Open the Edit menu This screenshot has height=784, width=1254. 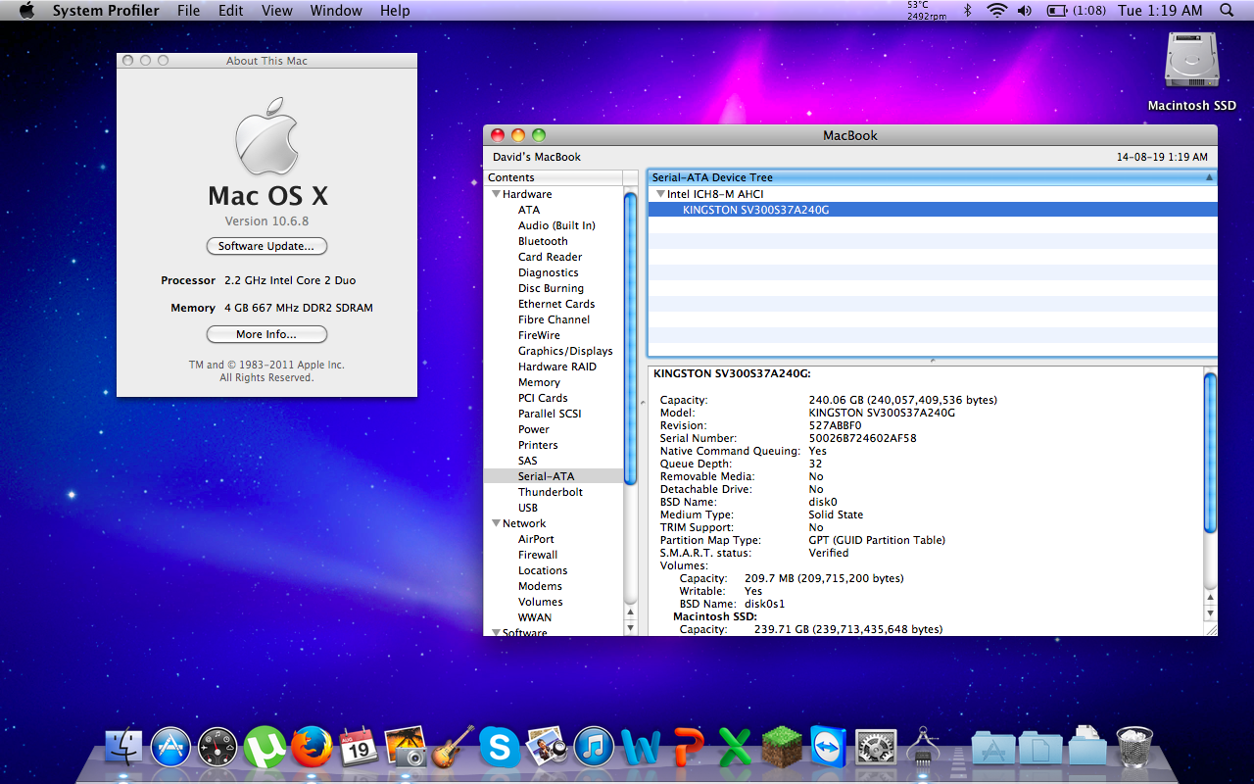[x=231, y=11]
